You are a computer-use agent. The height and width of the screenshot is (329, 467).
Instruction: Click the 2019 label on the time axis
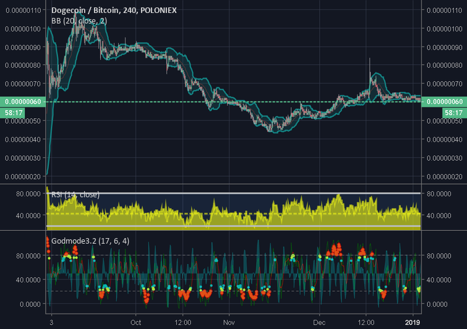click(413, 322)
